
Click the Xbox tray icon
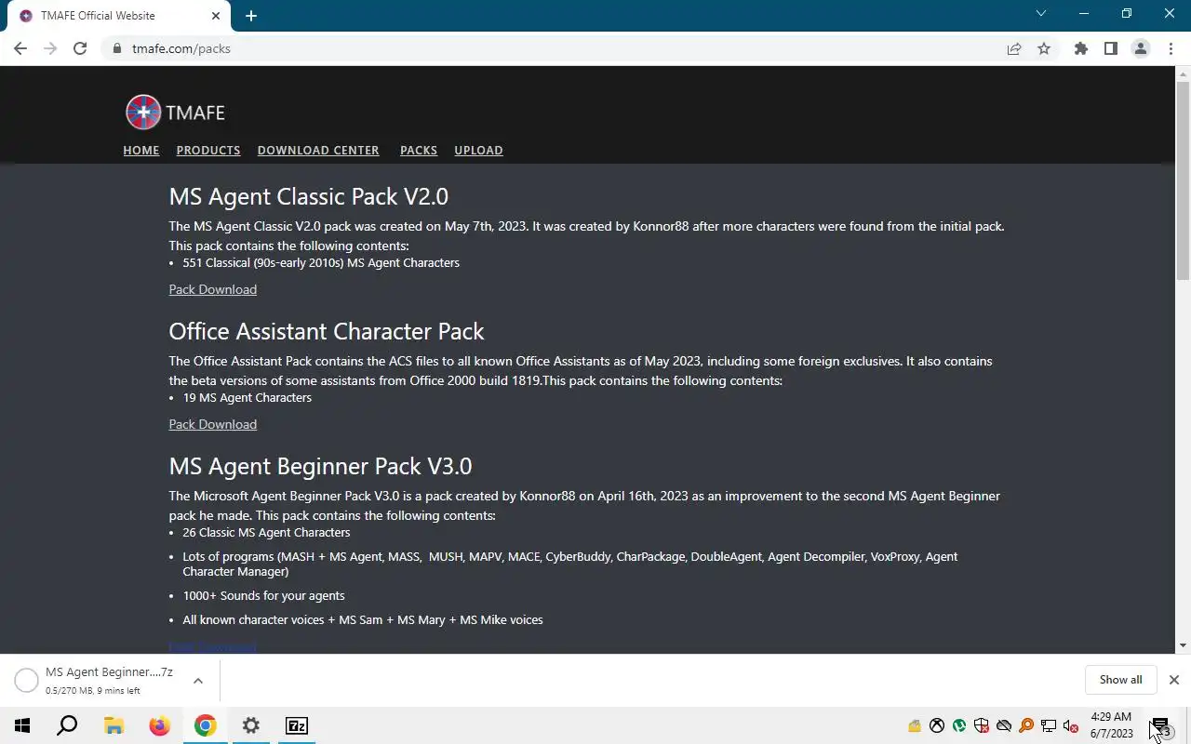937,725
